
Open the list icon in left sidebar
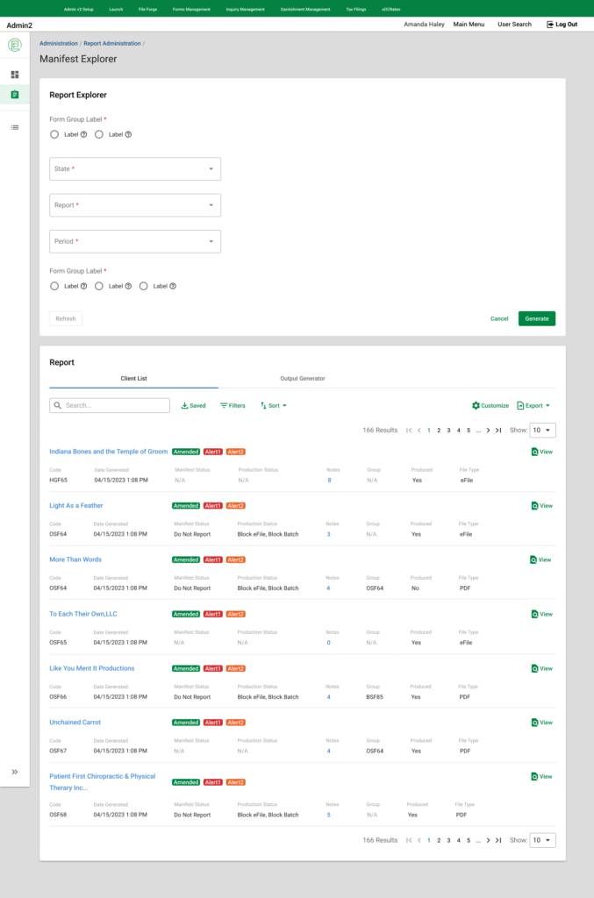click(x=15, y=127)
